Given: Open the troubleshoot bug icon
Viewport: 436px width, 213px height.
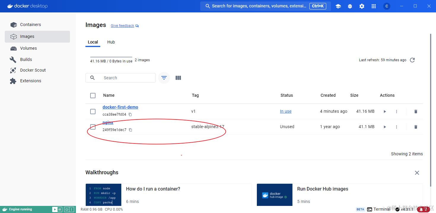Looking at the screenshot, I should [x=350, y=6].
